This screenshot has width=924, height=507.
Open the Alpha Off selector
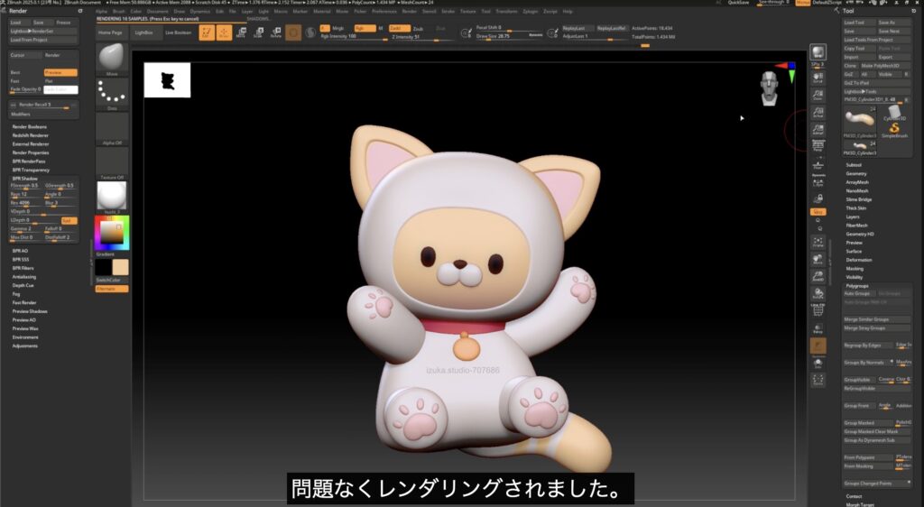[x=112, y=128]
